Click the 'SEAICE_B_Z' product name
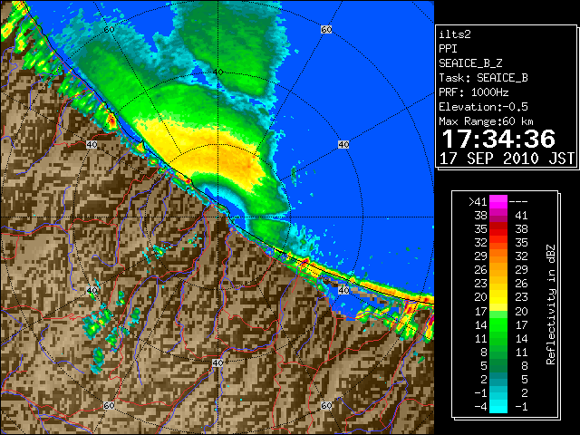 coord(470,63)
